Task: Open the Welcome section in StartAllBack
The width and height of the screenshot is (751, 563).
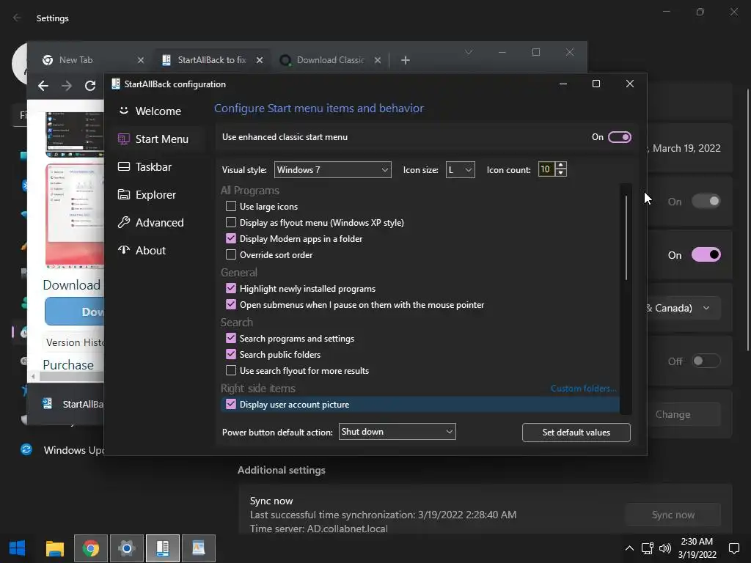Action: [x=158, y=111]
